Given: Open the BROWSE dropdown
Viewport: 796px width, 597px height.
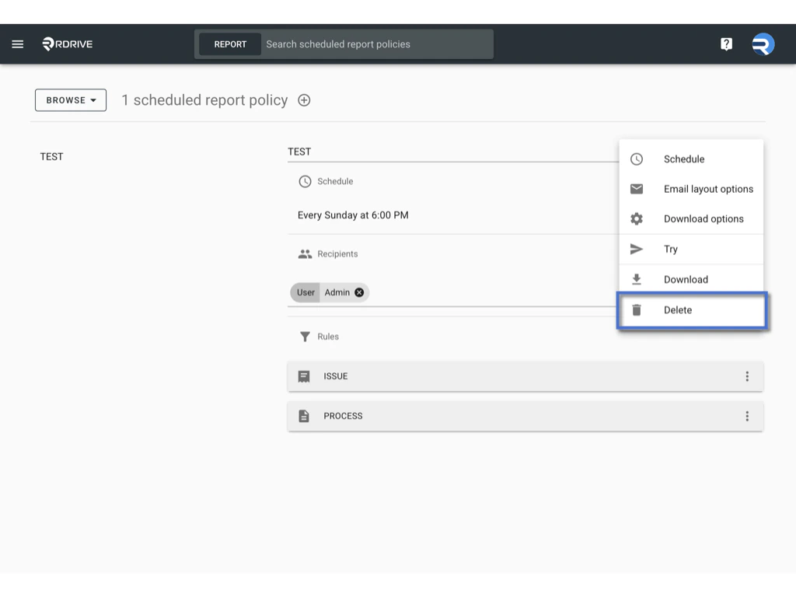Looking at the screenshot, I should coord(70,99).
